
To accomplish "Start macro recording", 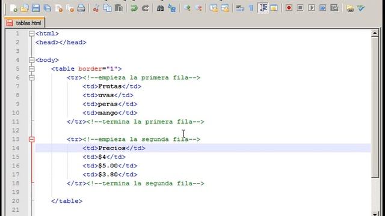I will pos(289,8).
